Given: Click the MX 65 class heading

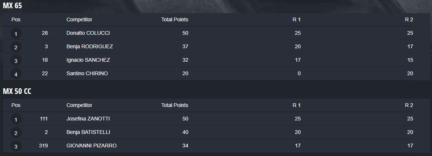Looking at the screenshot, I should point(12,6).
